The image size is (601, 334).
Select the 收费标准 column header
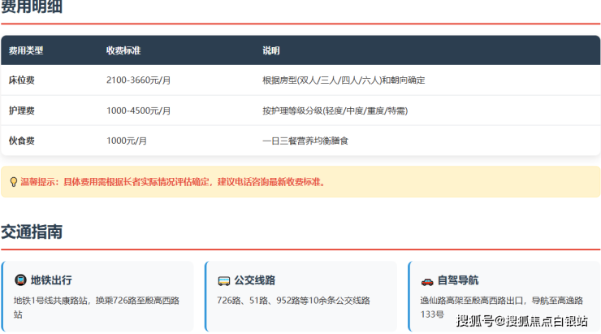coord(123,50)
